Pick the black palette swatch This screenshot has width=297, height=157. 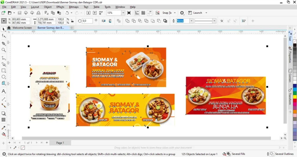(x=295, y=45)
